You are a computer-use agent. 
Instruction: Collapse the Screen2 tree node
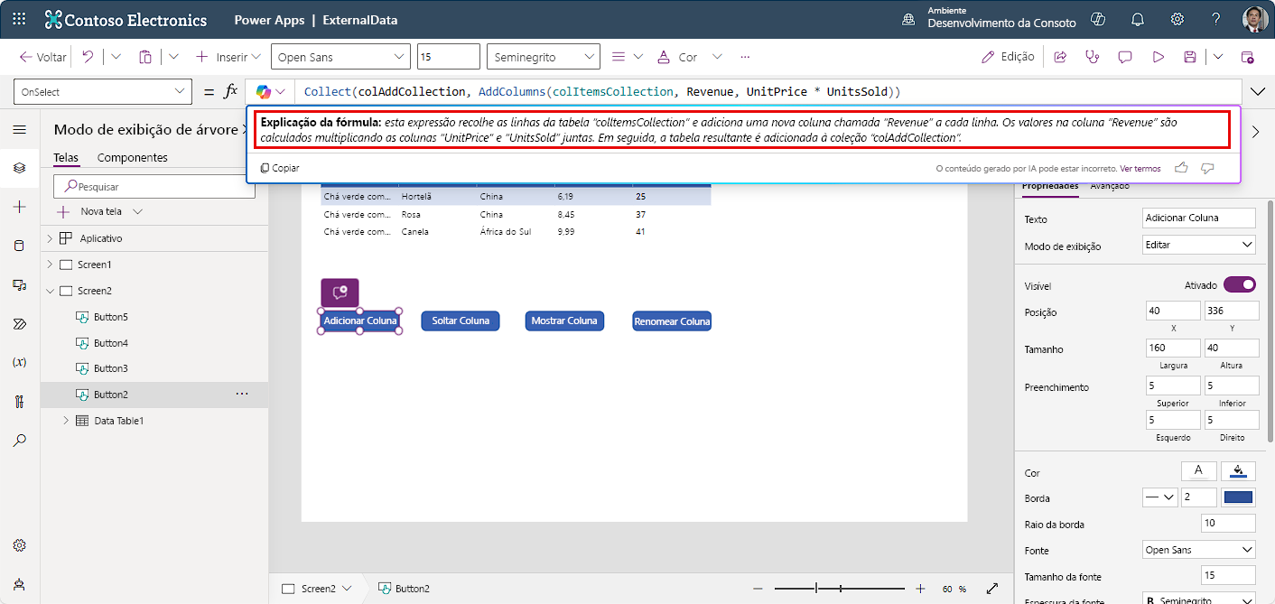click(x=50, y=292)
